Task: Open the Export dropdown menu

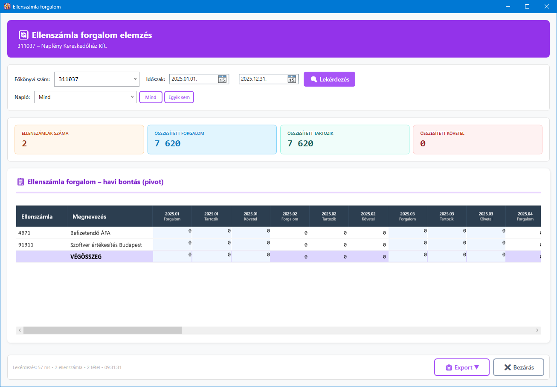Action: [461, 367]
